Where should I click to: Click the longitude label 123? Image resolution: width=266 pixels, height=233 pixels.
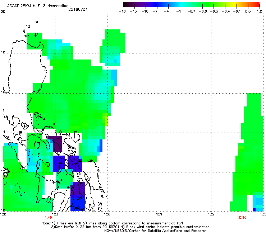(55, 214)
